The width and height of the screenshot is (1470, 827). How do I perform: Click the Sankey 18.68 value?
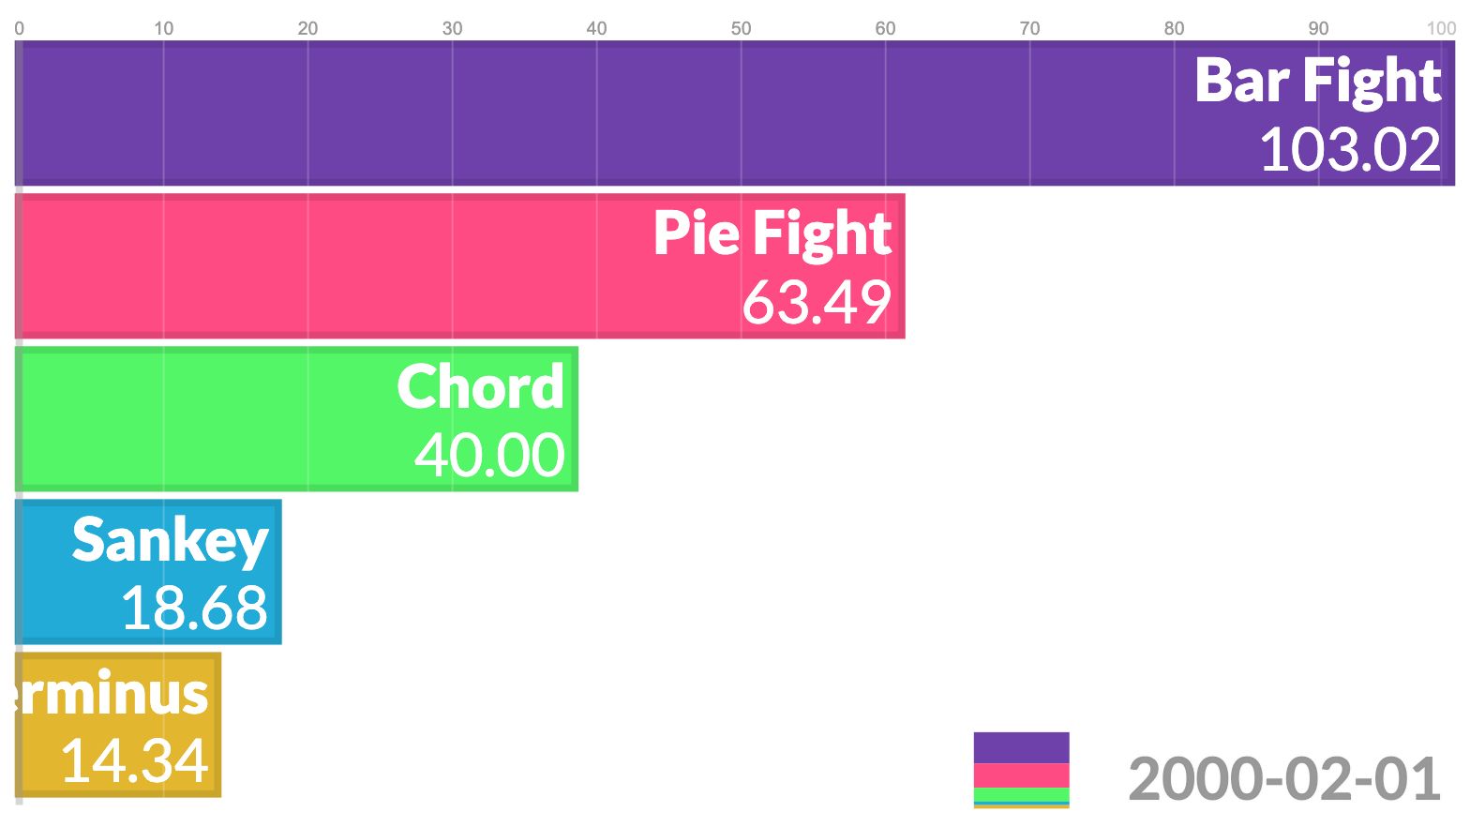(194, 609)
